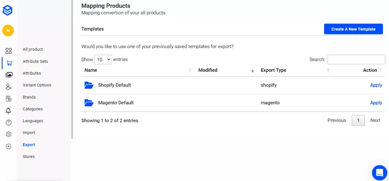389x181 pixels.
Task: Open the dashboard grid icon in sidebar
Action: click(x=8, y=51)
